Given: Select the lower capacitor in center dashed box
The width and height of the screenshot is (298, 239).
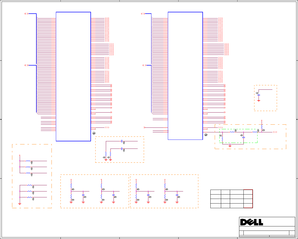Looking at the screenshot, I should (x=122, y=149).
